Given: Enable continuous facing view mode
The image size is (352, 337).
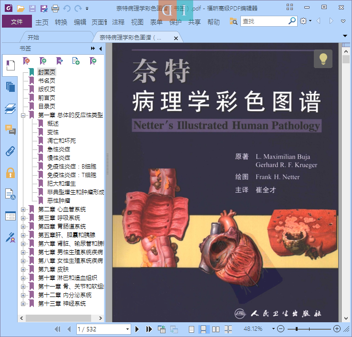Looking at the screenshot, I should tap(228, 329).
